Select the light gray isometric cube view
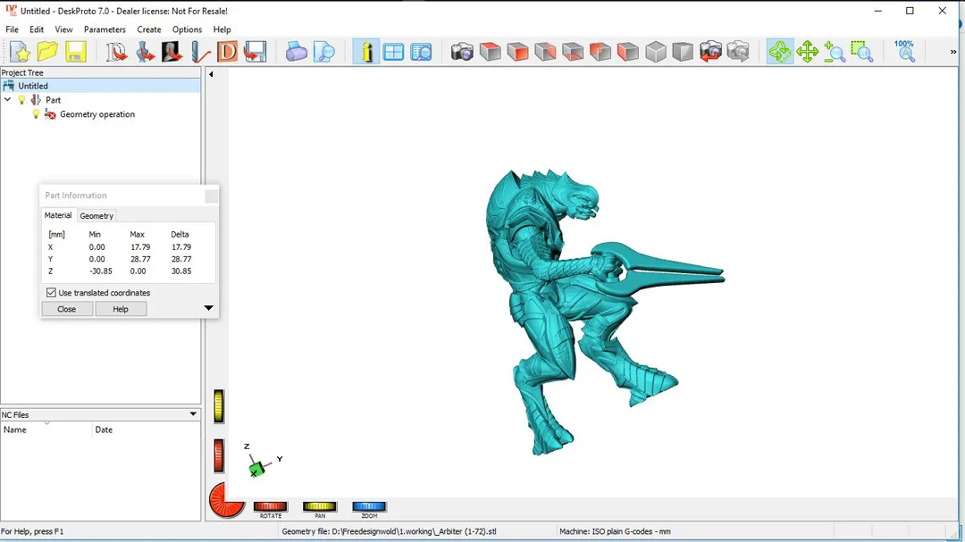The image size is (965, 542). click(x=656, y=52)
